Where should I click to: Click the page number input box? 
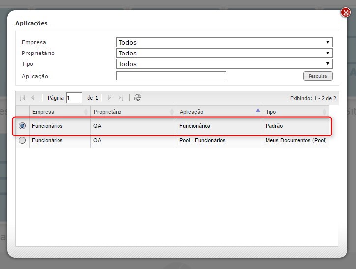tap(74, 98)
